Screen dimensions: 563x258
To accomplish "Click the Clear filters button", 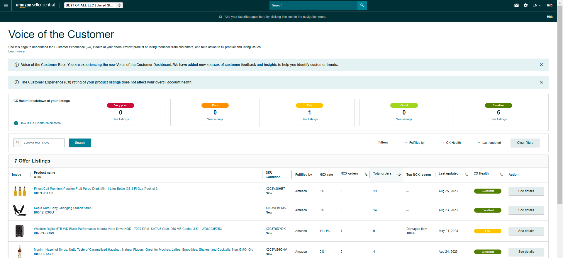I will (x=525, y=143).
